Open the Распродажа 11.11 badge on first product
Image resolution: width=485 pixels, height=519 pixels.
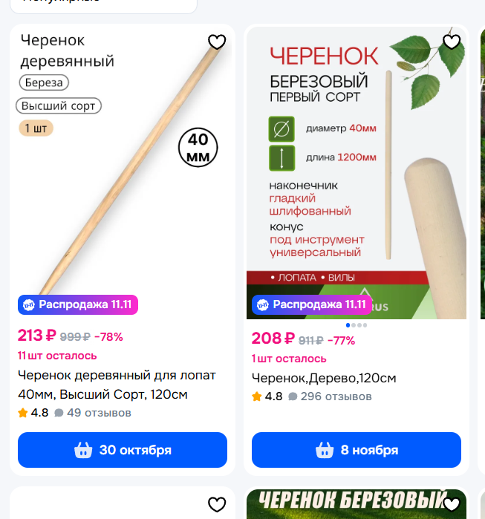[78, 304]
